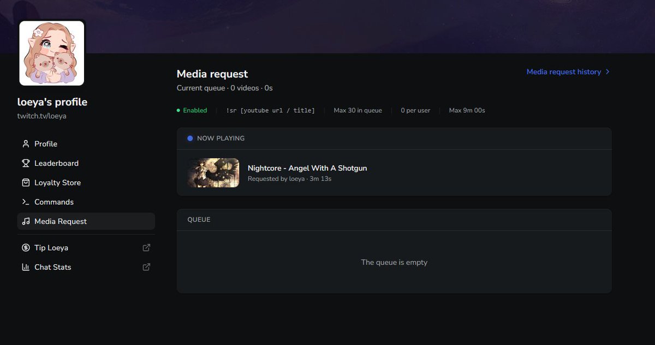
Task: Click the Nightcore - Angel With A Shotgun title
Action: click(307, 168)
